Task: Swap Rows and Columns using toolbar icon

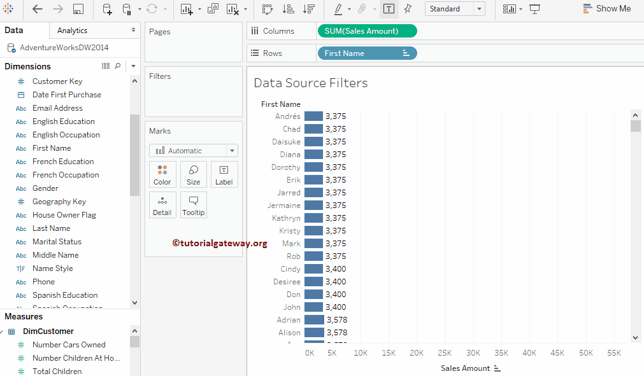Action: [268, 9]
